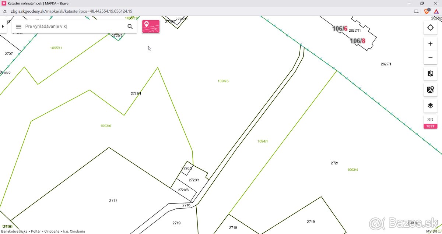Zoom out with the minus button

point(430,58)
